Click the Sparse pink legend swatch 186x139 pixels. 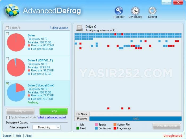click(x=96, y=124)
